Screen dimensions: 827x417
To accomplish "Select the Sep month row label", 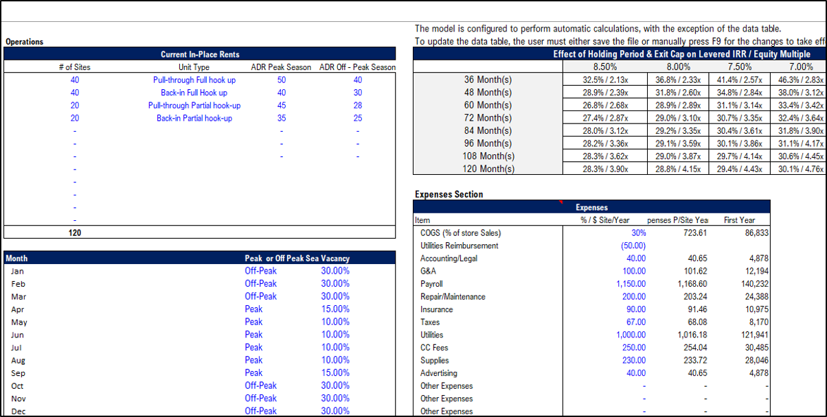I will pyautogui.click(x=18, y=373).
